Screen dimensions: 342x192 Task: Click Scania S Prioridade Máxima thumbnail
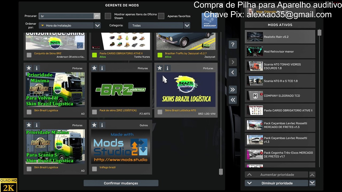tap(55, 146)
